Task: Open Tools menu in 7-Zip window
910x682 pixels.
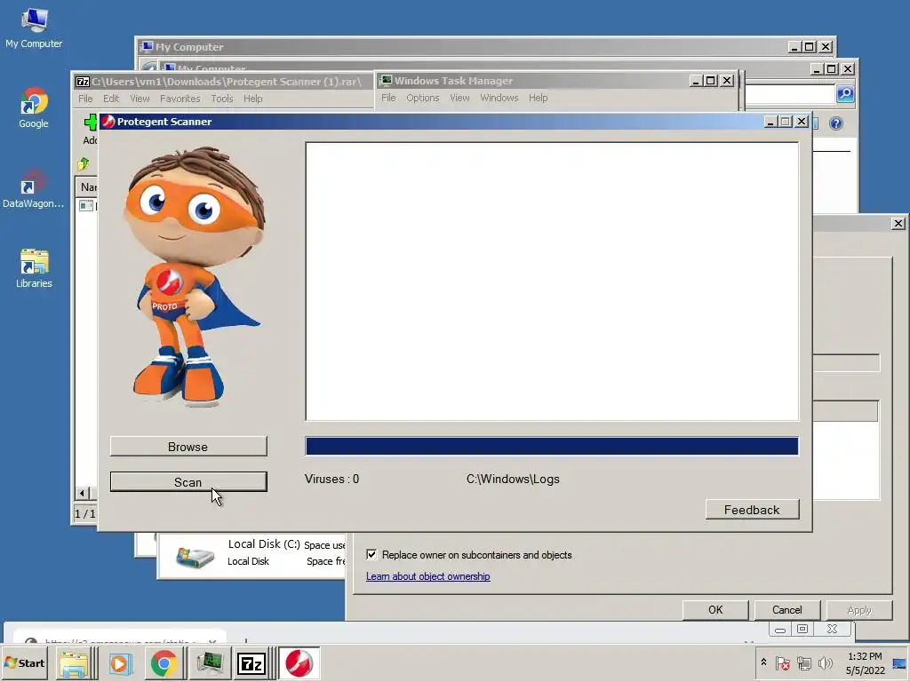Action: [221, 99]
